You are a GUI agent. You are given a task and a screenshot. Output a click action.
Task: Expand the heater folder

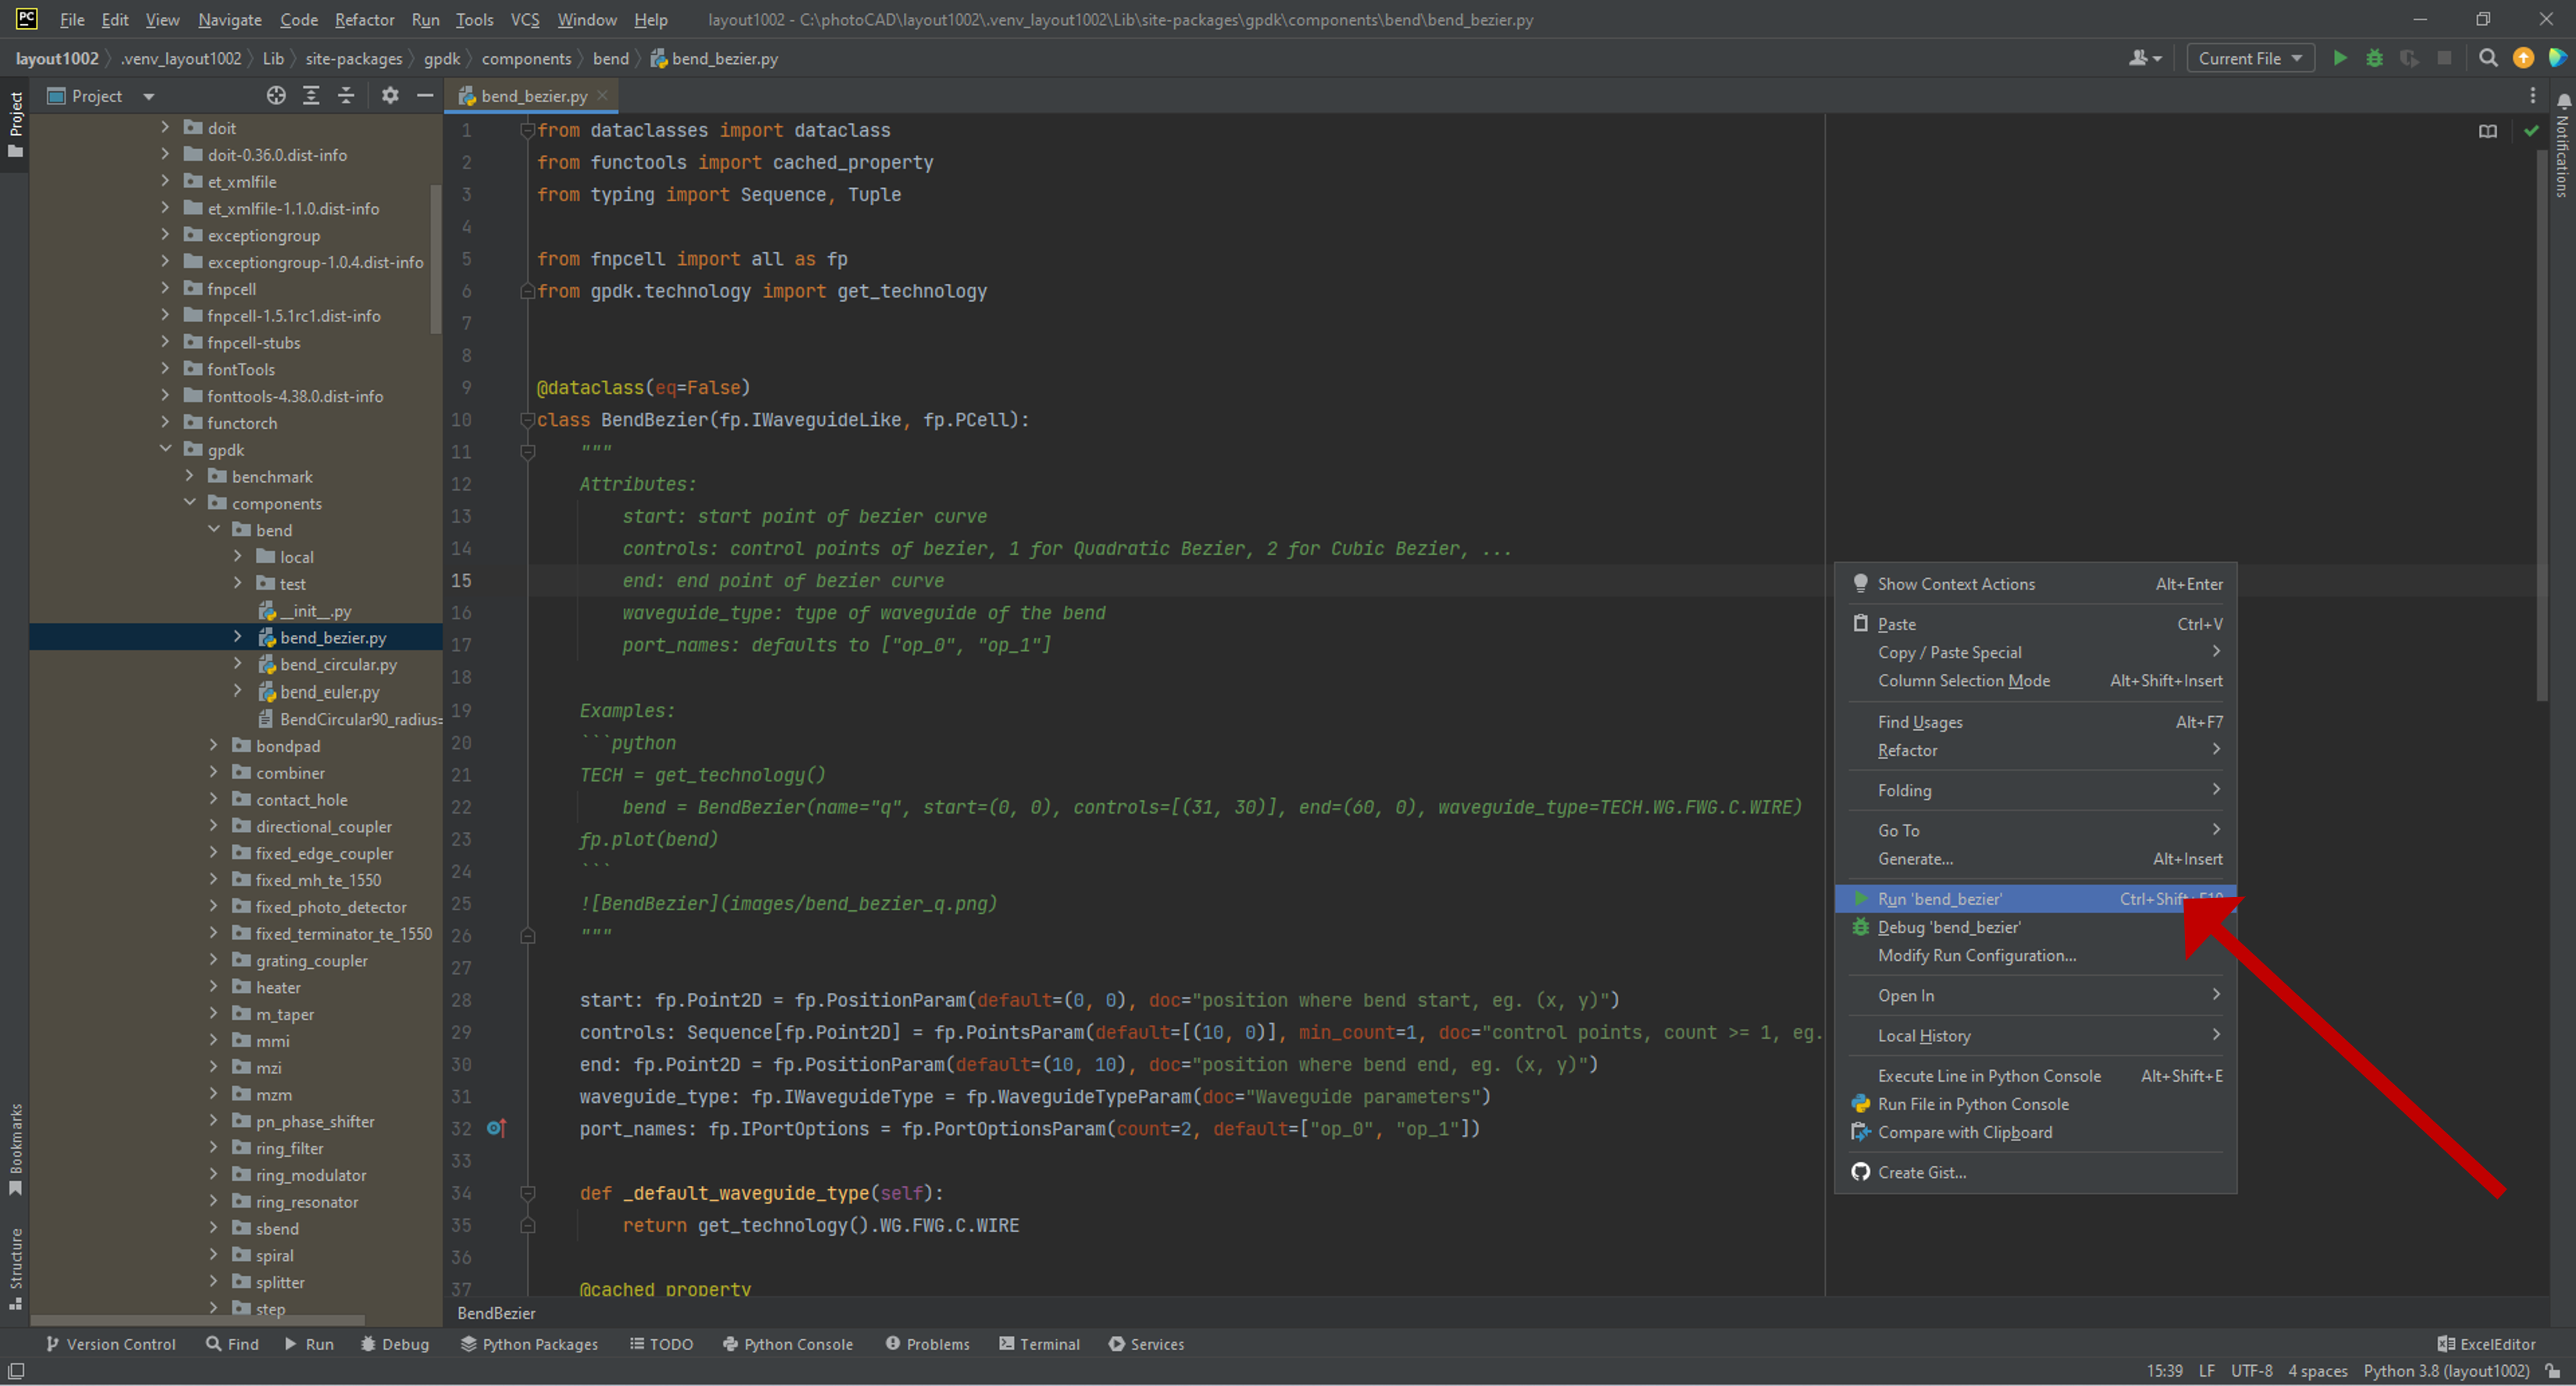pos(214,987)
